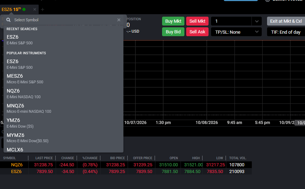
Task: Sort by LOW column header
Action: pos(220,158)
